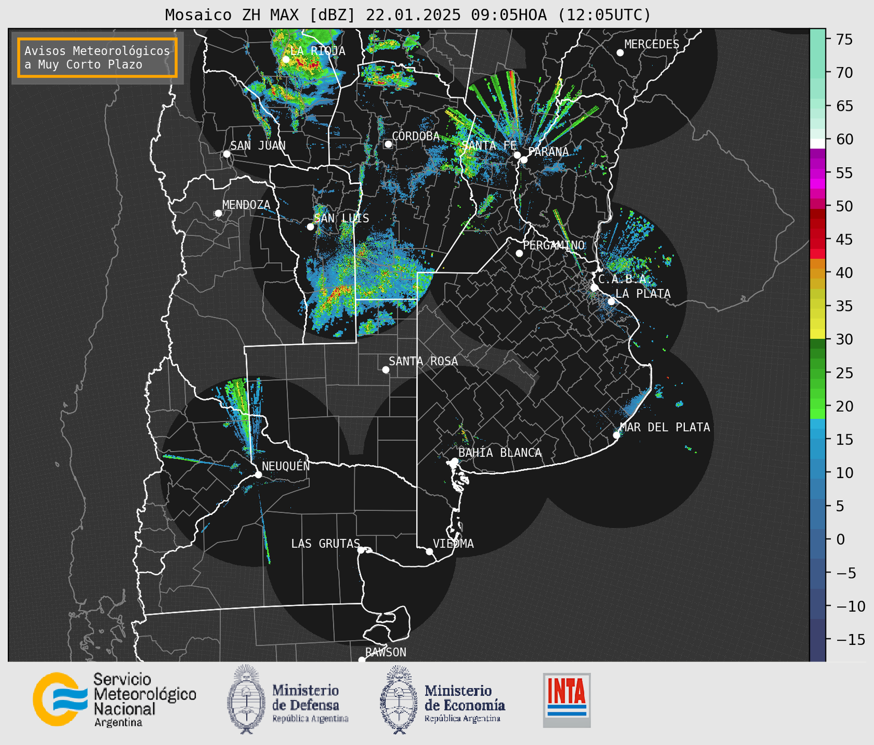
Task: Select the CÓRDOBA city marker
Action: 388,144
